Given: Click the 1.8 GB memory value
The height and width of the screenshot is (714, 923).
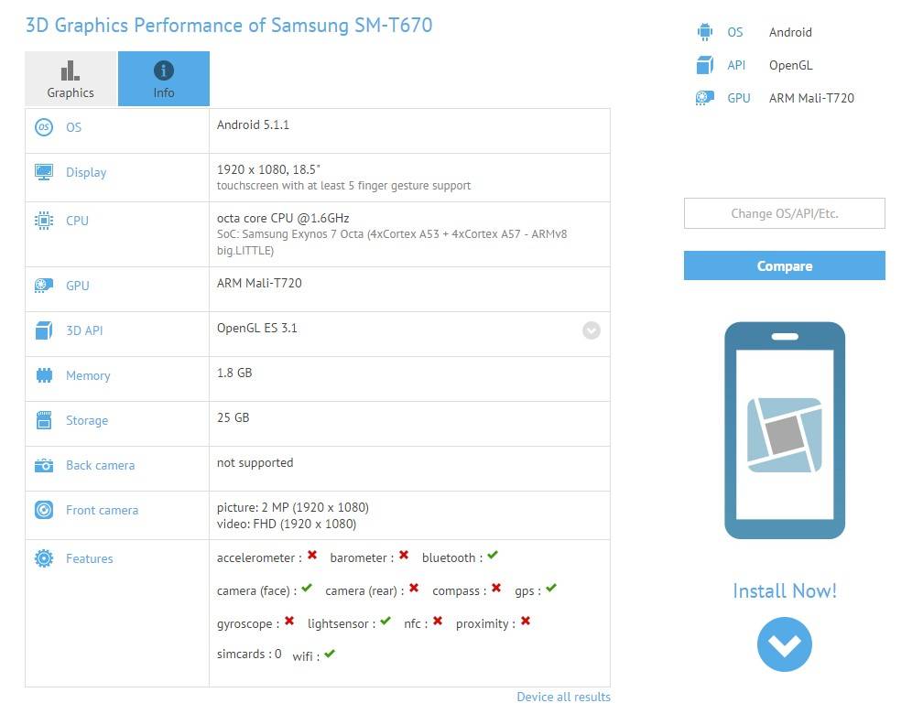Looking at the screenshot, I should (x=234, y=373).
